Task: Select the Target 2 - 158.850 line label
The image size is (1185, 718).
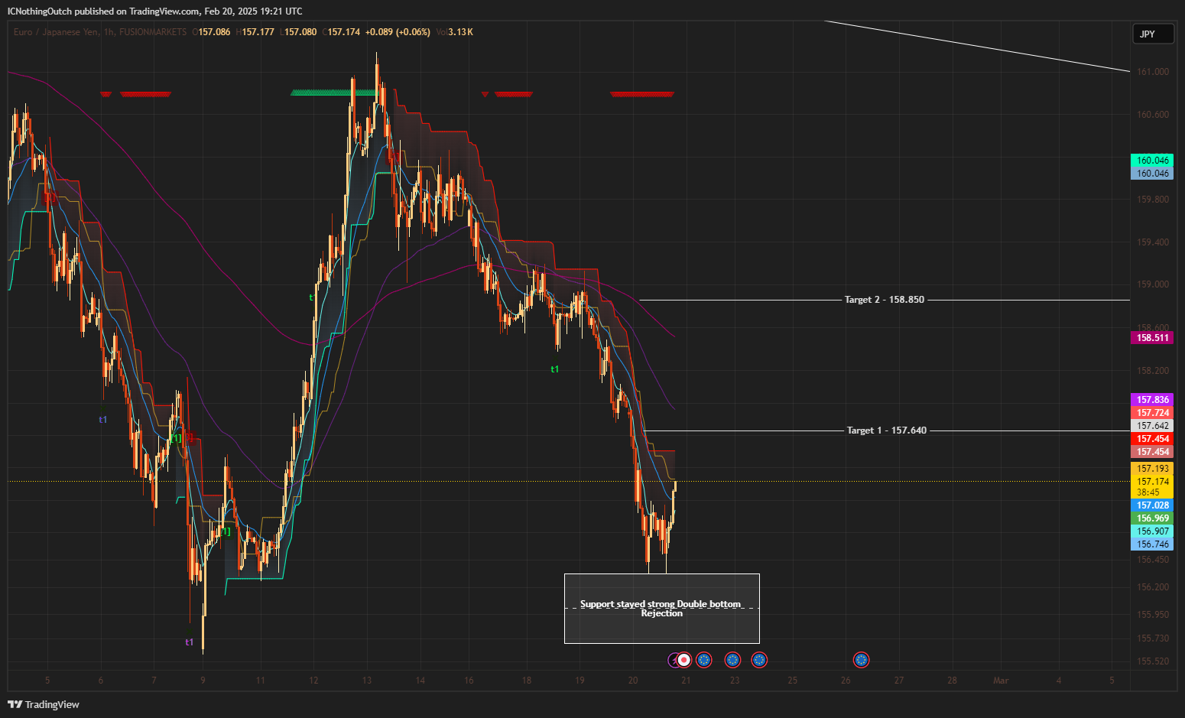Action: coord(885,300)
